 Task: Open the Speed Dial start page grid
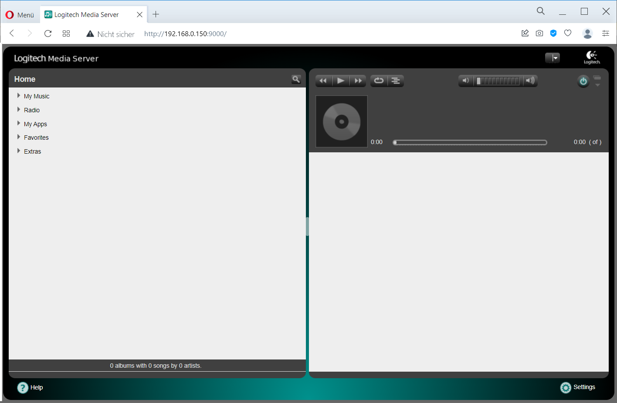(66, 34)
